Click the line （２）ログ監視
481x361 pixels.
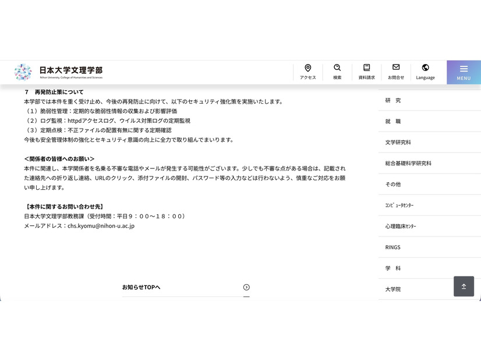pos(107,121)
